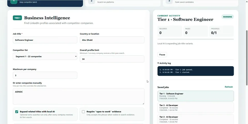Switch to the Rank saved candidates step
Image resolution: width=248 pixels, height=124 pixels.
pyautogui.click(x=200, y=3)
